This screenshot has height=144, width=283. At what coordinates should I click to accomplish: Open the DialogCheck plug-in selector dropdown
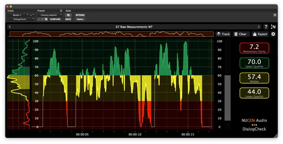point(21,19)
